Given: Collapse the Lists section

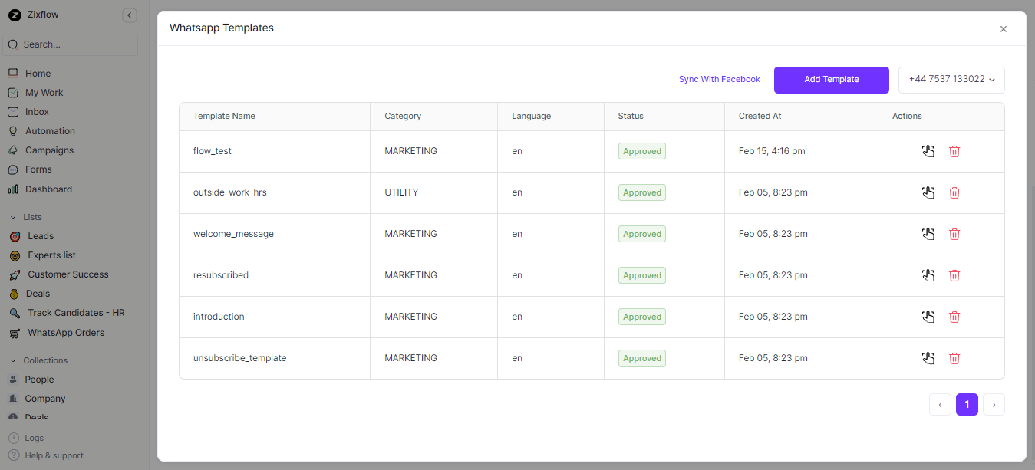Looking at the screenshot, I should coord(12,217).
